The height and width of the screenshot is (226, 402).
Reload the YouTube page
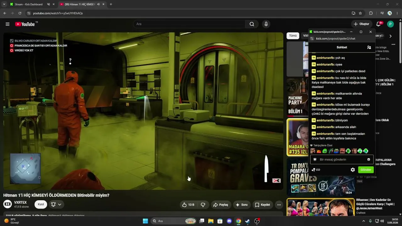pyautogui.click(x=20, y=13)
